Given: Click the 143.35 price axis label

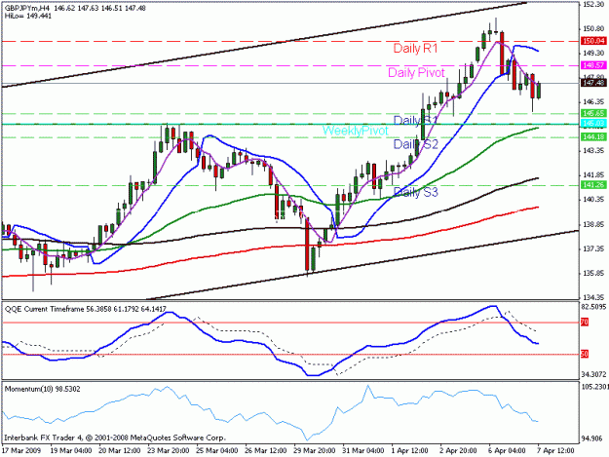Looking at the screenshot, I should [593, 150].
